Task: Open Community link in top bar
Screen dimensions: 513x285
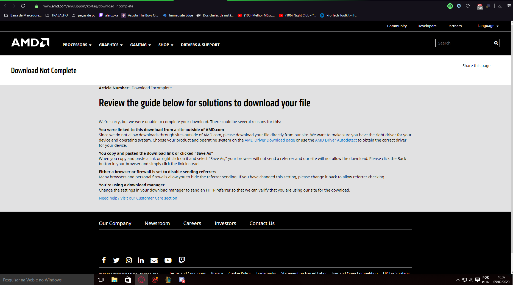Action: 397,26
